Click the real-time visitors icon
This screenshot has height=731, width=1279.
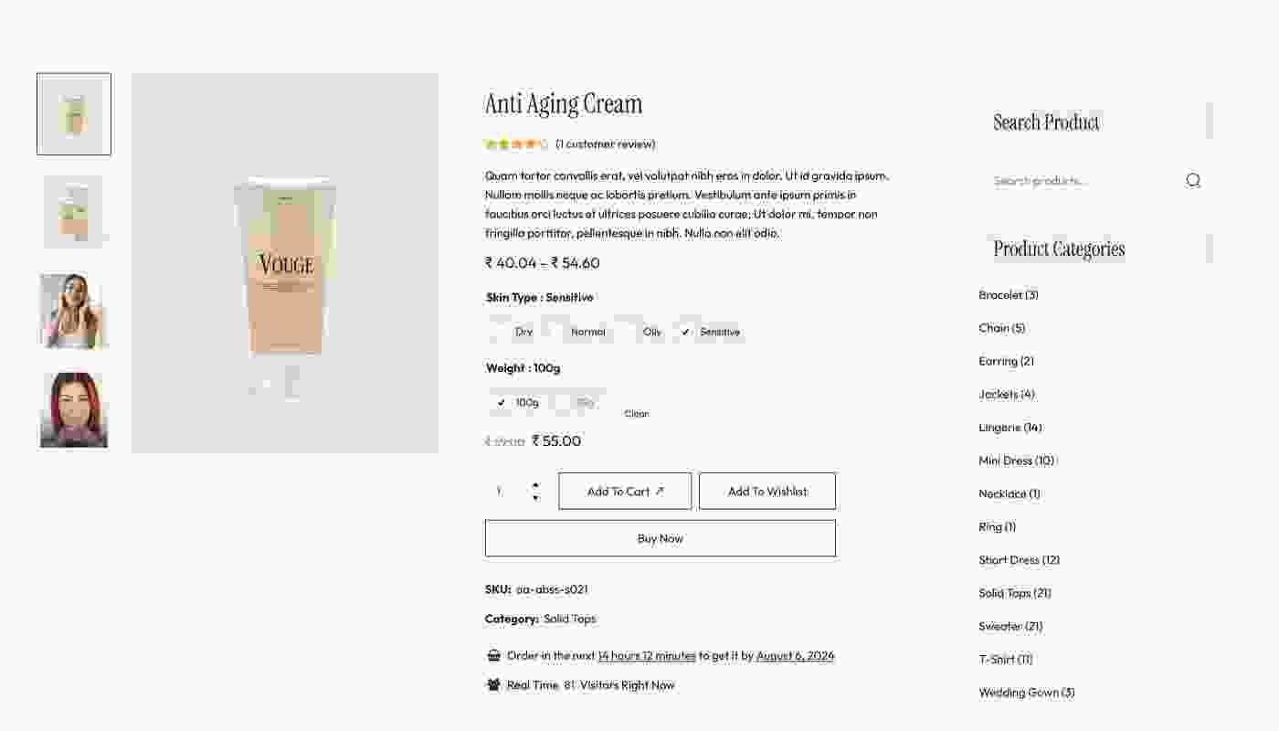(493, 684)
